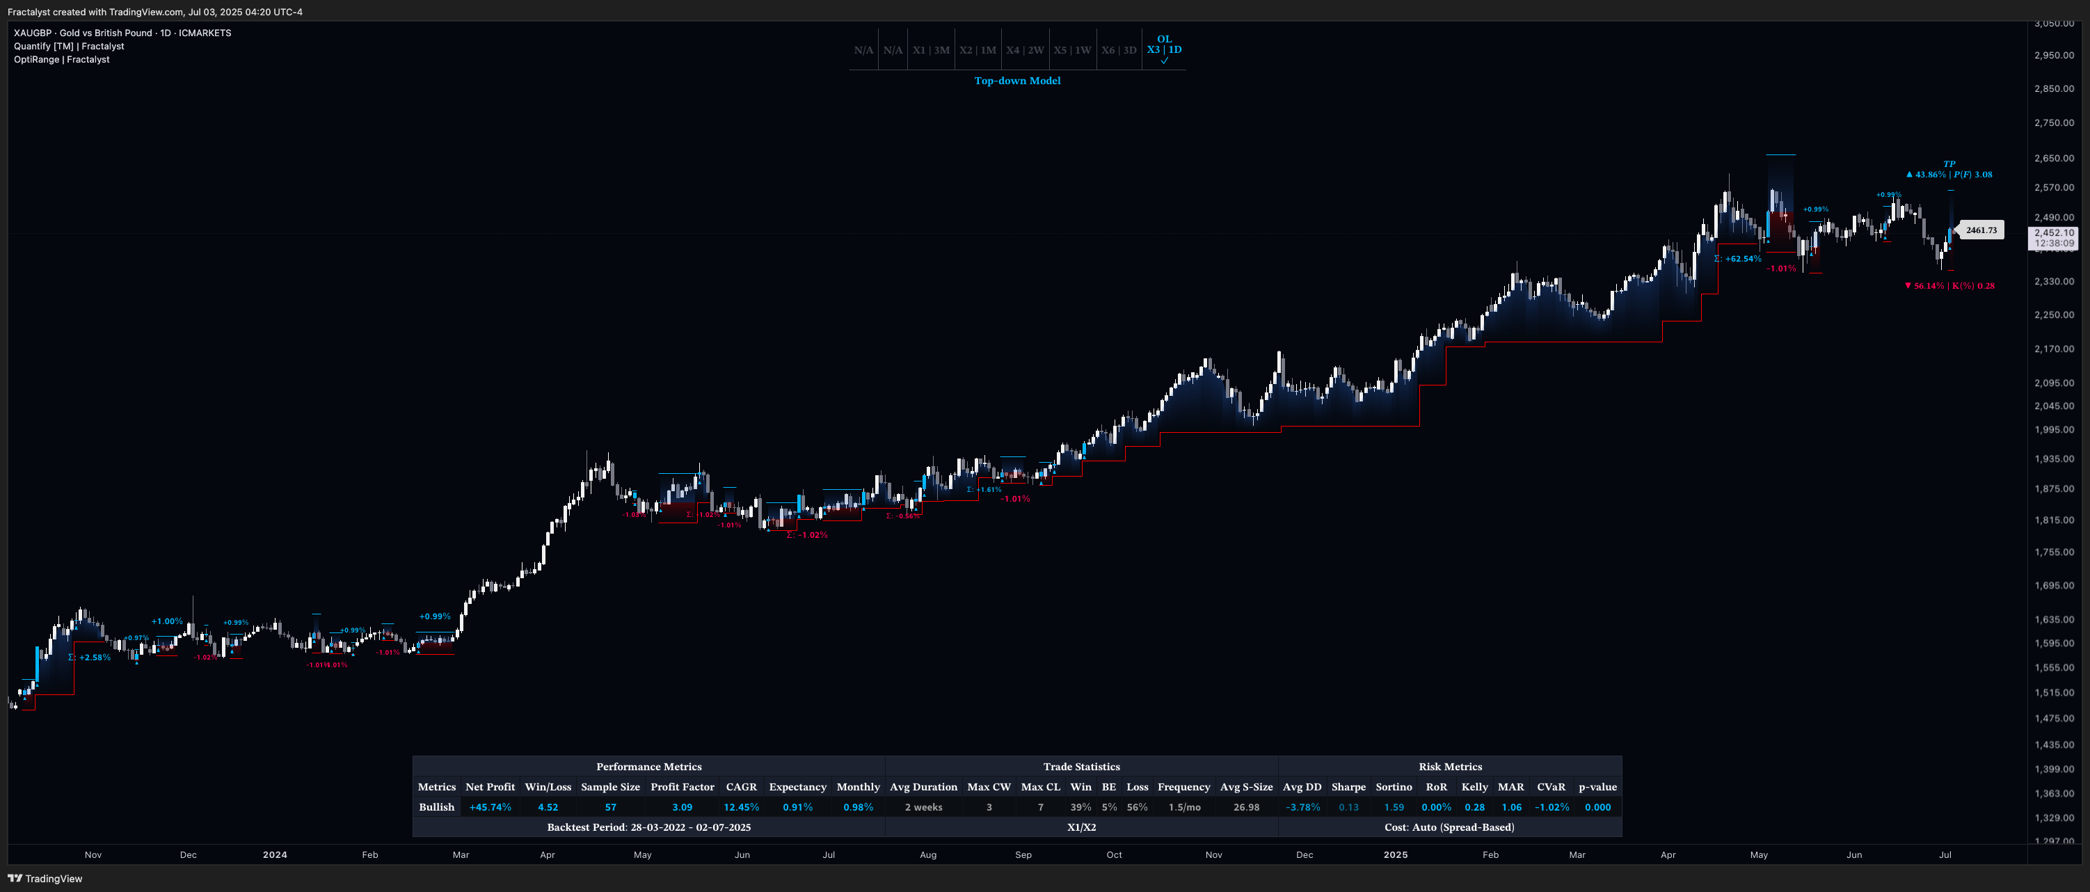Select the highlighted X3 | 1D cell
2090x892 pixels.
(x=1164, y=49)
